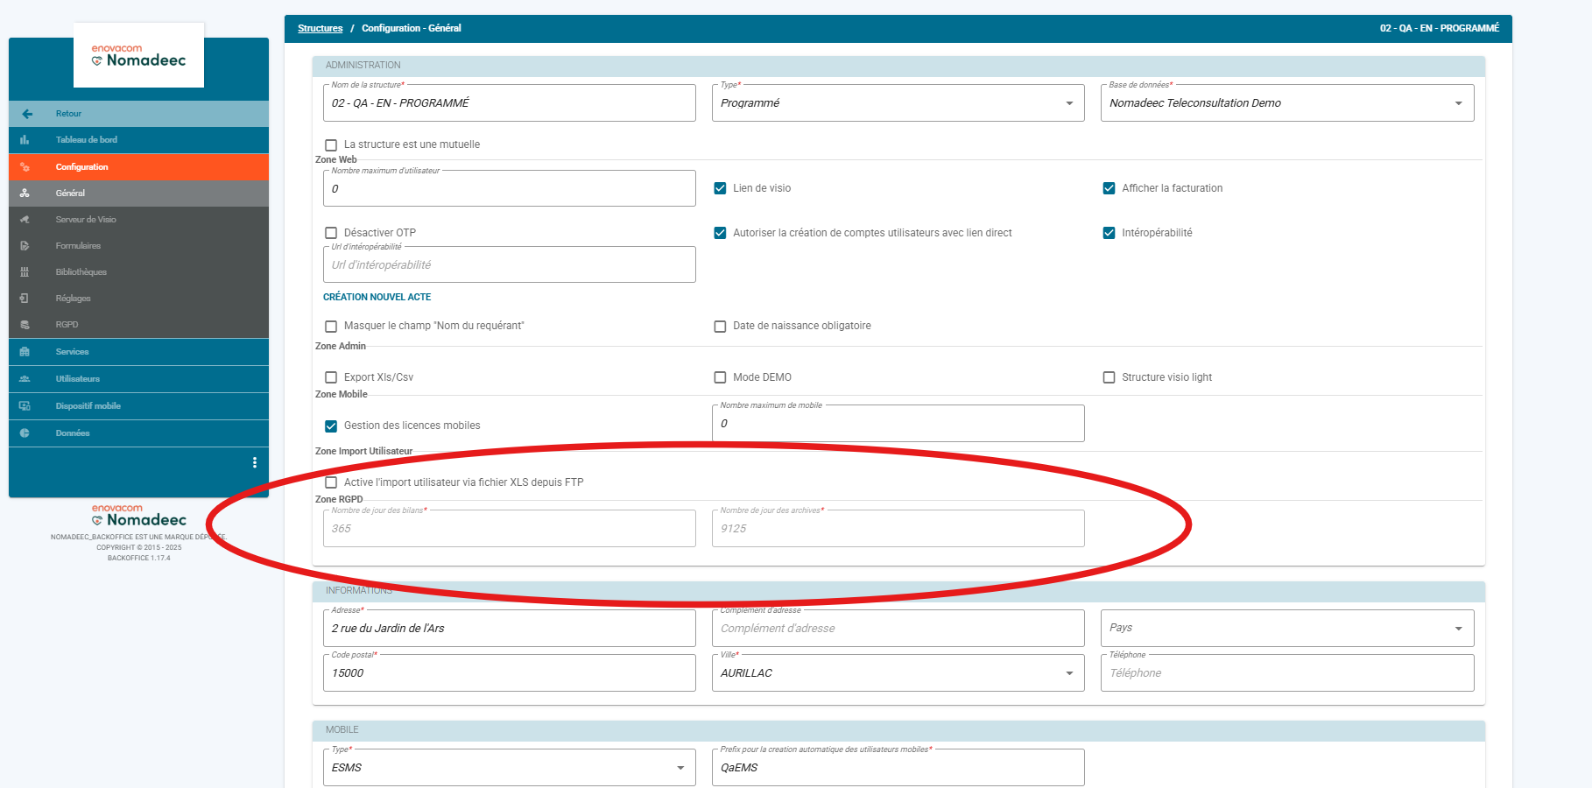Image resolution: width=1592 pixels, height=788 pixels.
Task: Open Tableau de bord chart icon
Action: (25, 140)
